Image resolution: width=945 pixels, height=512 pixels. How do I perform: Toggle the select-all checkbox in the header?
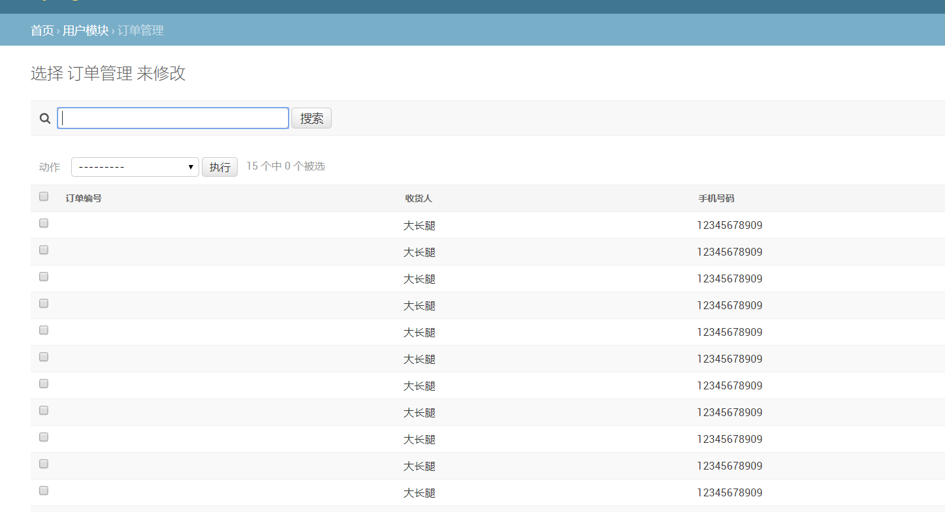(44, 196)
